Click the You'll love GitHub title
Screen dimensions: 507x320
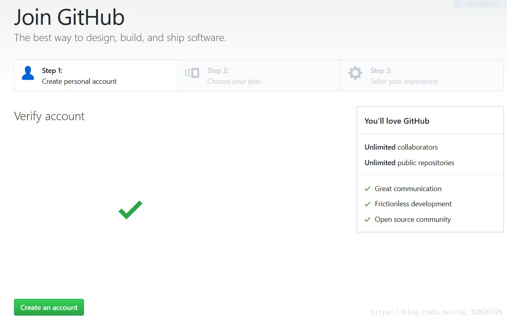pyautogui.click(x=397, y=121)
